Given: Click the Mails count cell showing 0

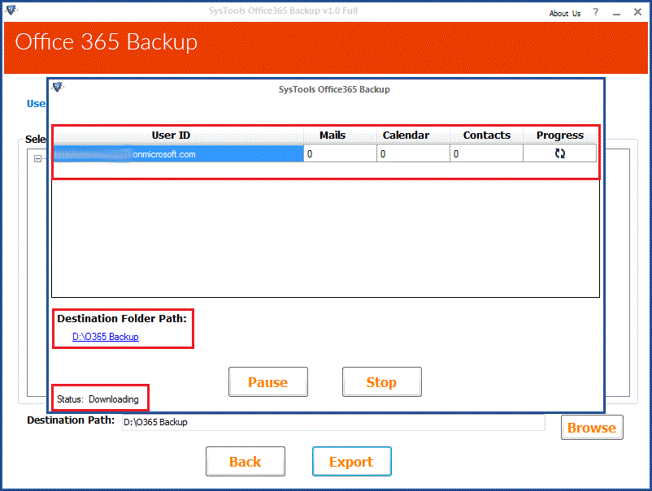Looking at the screenshot, I should 340,154.
